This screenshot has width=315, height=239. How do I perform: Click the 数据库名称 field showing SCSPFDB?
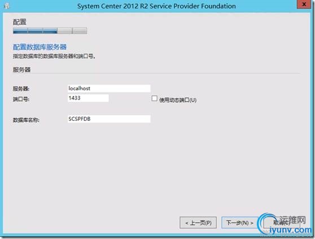[109, 119]
